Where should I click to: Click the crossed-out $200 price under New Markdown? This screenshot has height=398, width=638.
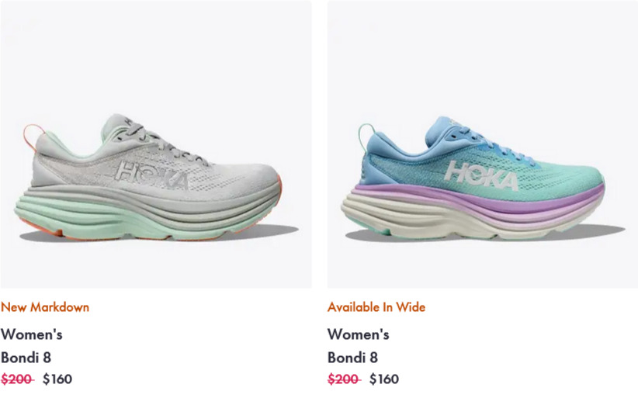coord(17,379)
